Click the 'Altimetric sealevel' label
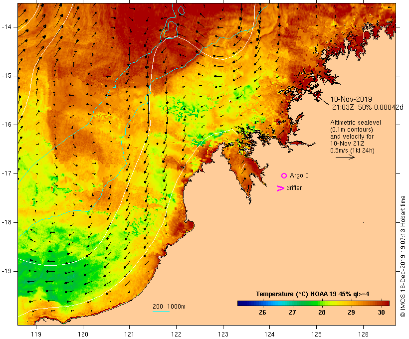409x339 pixels. click(356, 123)
